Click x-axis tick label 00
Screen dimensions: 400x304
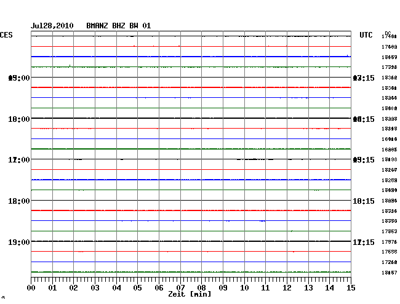tap(31, 287)
